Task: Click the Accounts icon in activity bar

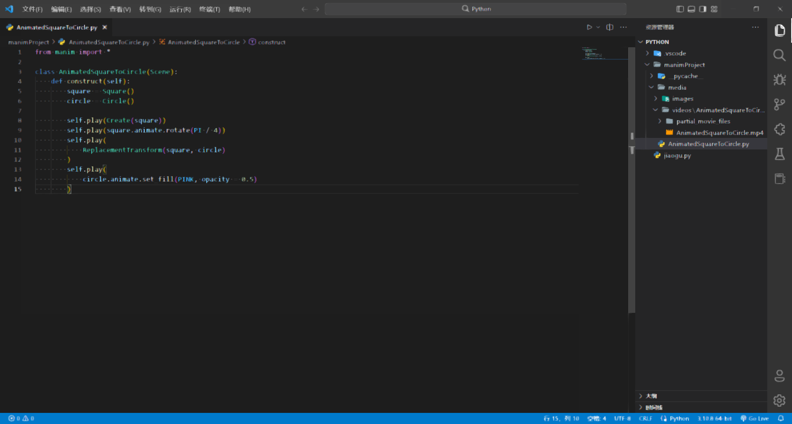Action: click(780, 375)
